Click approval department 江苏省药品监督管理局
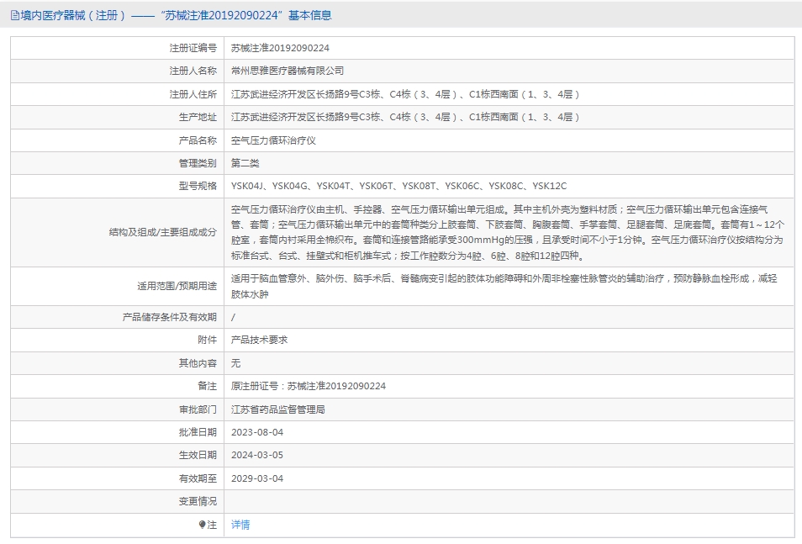This screenshot has height=544, width=802. tap(278, 409)
